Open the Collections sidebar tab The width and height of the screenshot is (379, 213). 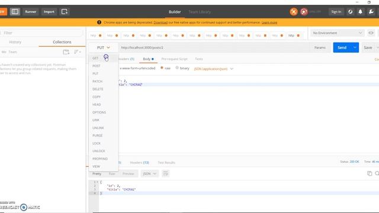[62, 42]
